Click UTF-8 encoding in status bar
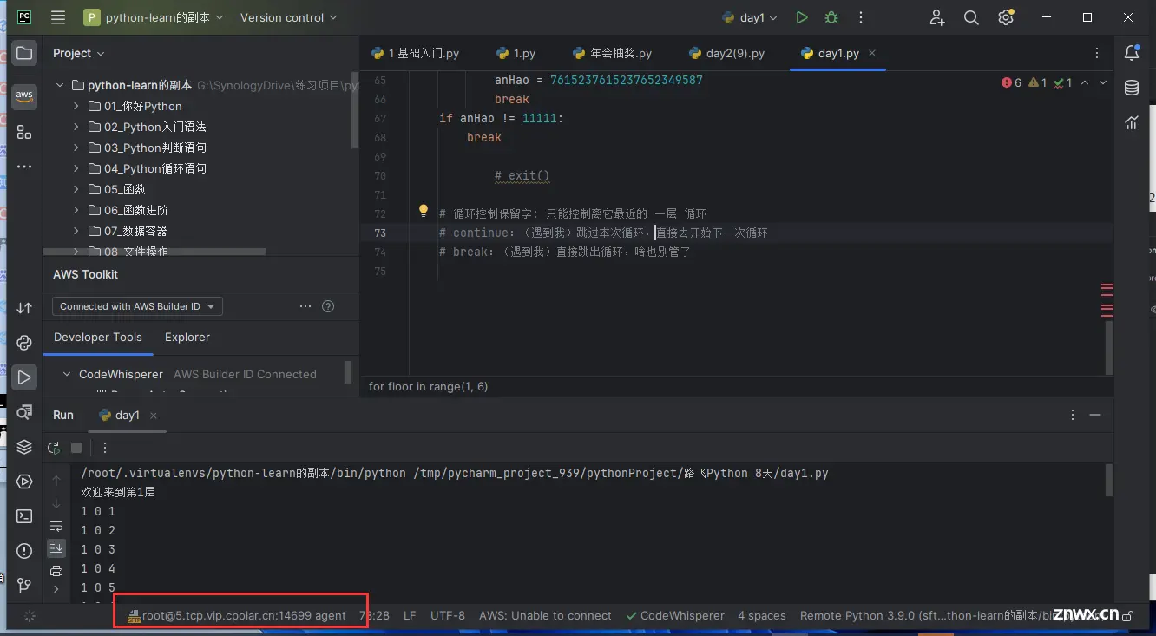This screenshot has height=636, width=1156. (448, 616)
